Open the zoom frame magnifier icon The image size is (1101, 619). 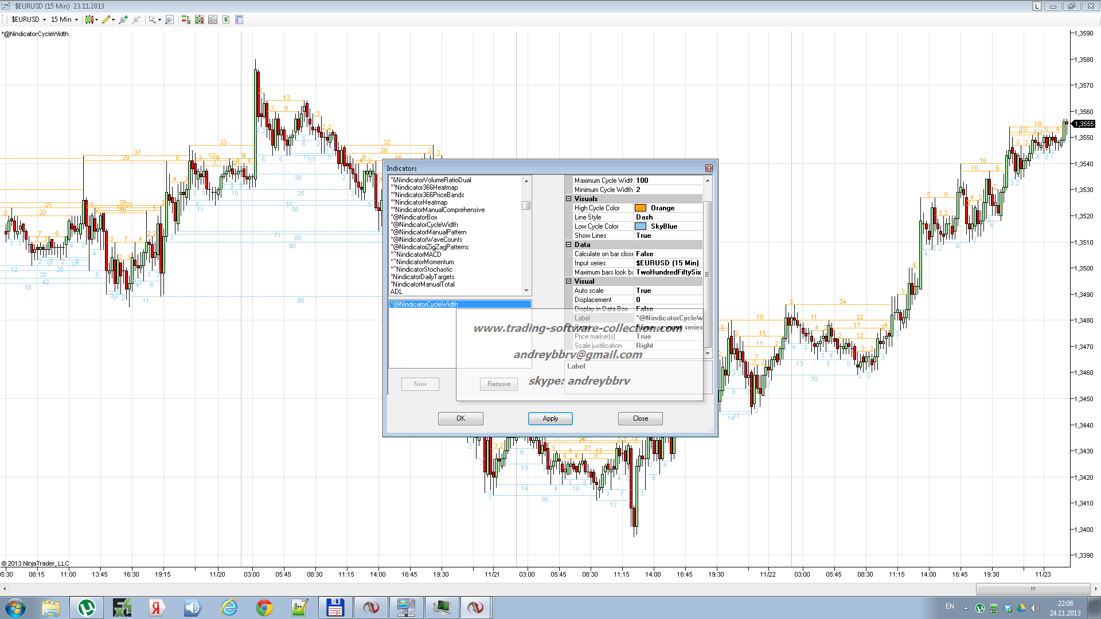point(169,19)
